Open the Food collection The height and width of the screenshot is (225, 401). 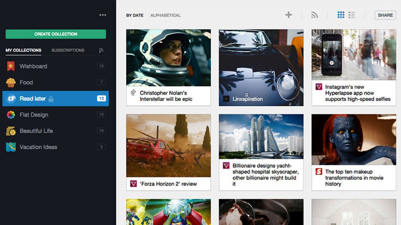pyautogui.click(x=55, y=82)
